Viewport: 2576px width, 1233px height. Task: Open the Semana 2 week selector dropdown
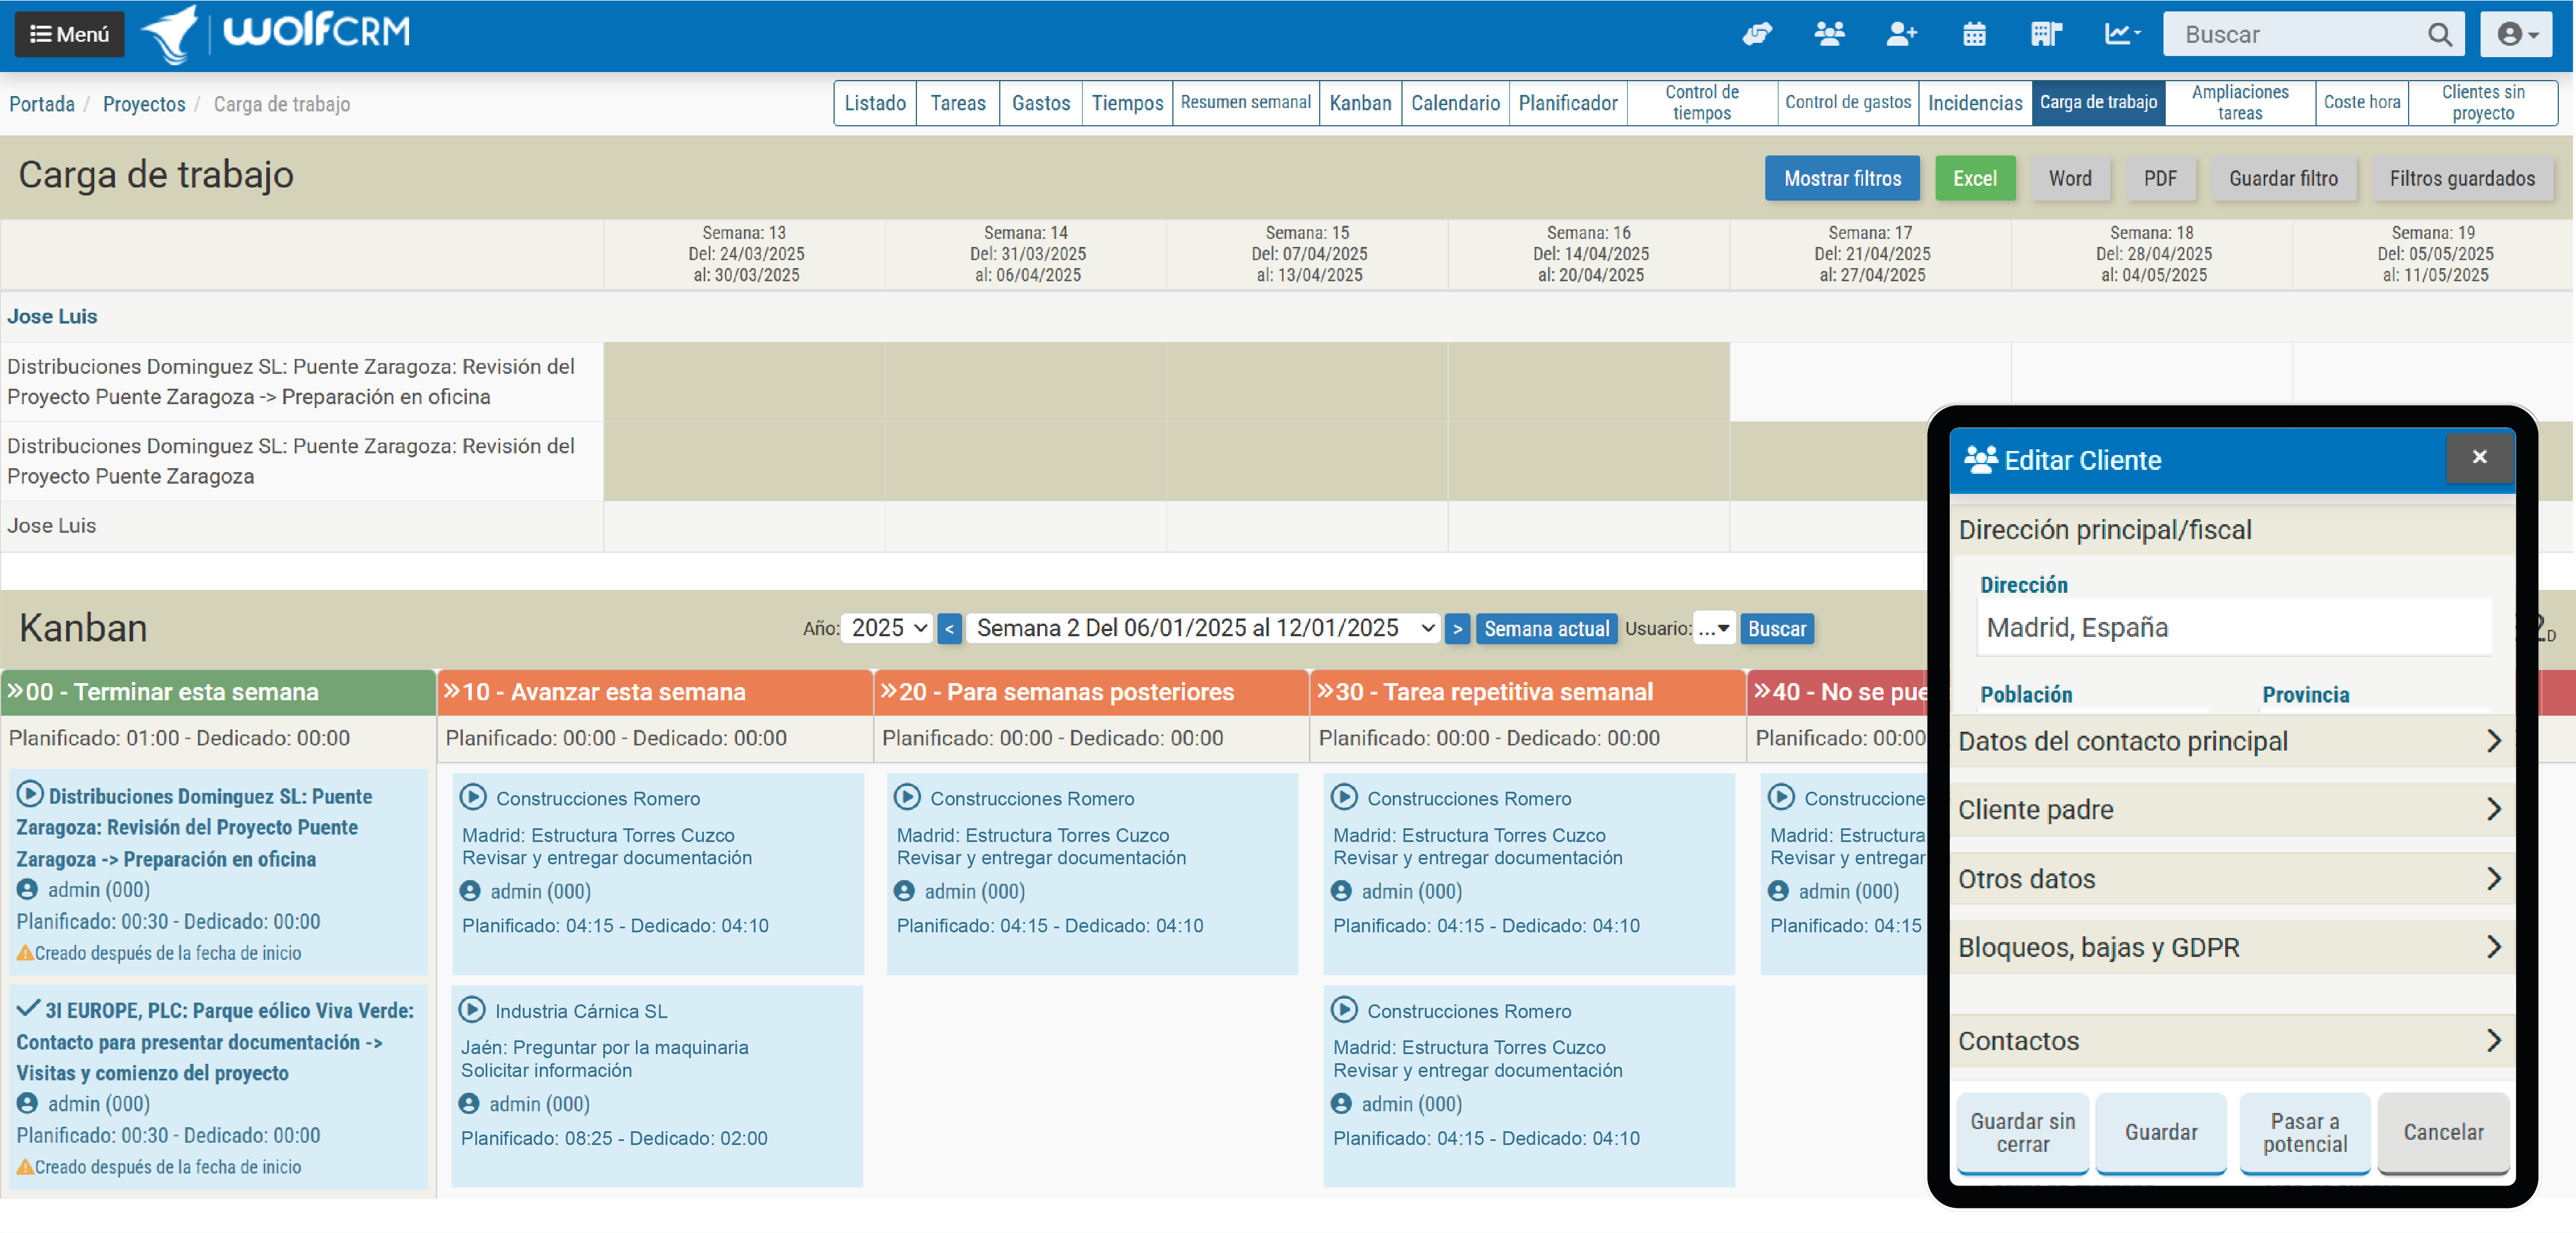[1204, 629]
